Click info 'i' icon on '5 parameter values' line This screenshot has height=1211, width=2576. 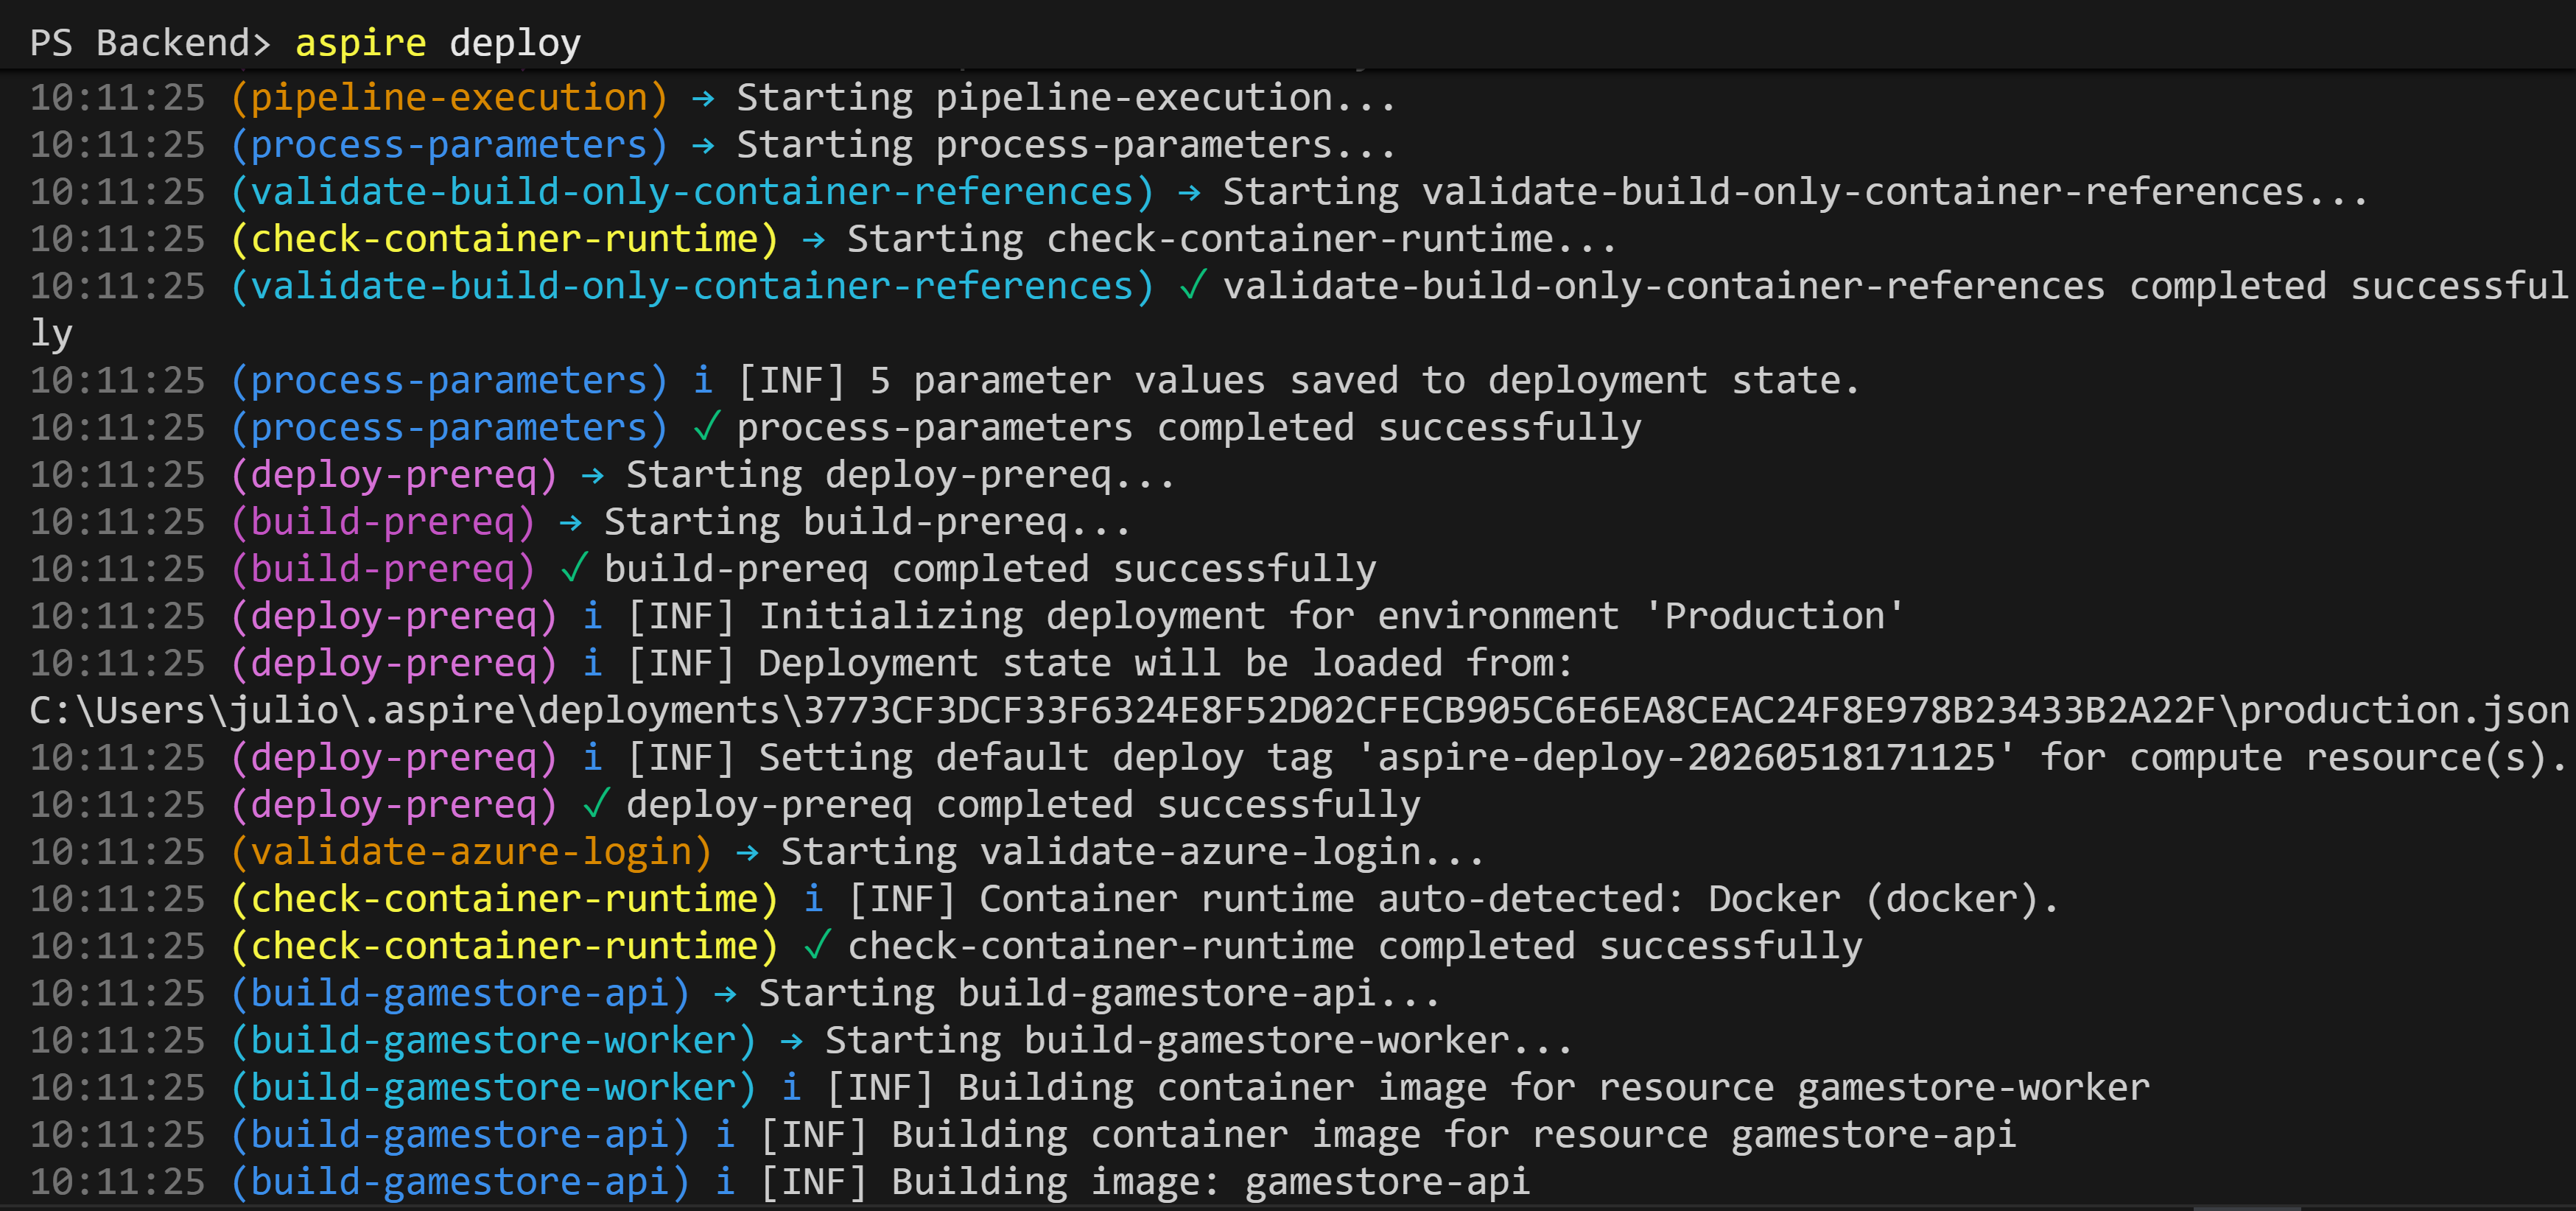click(704, 380)
